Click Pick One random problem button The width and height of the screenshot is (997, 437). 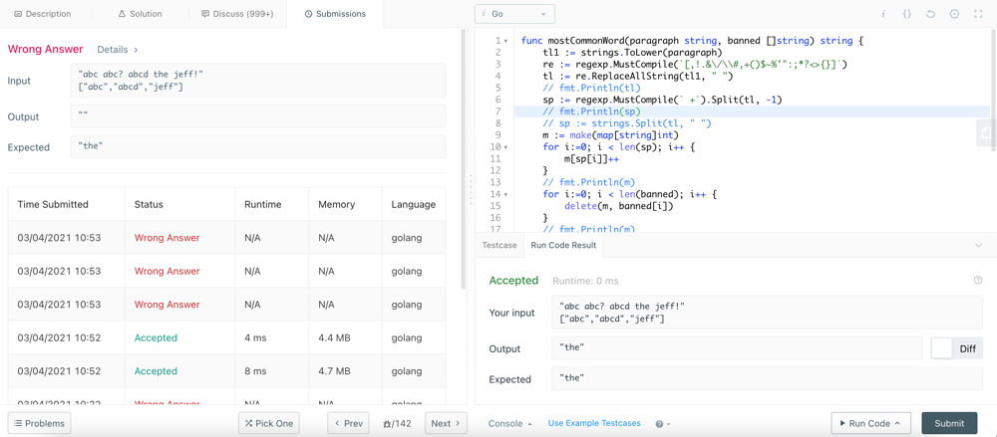(269, 424)
